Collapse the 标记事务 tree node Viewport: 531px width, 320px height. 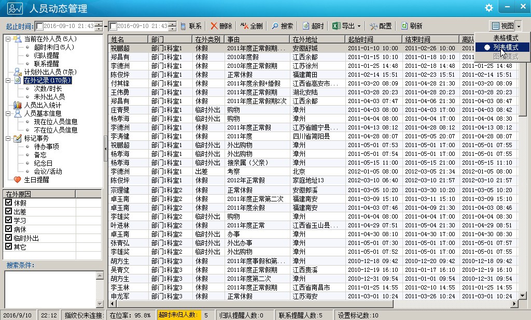8,138
